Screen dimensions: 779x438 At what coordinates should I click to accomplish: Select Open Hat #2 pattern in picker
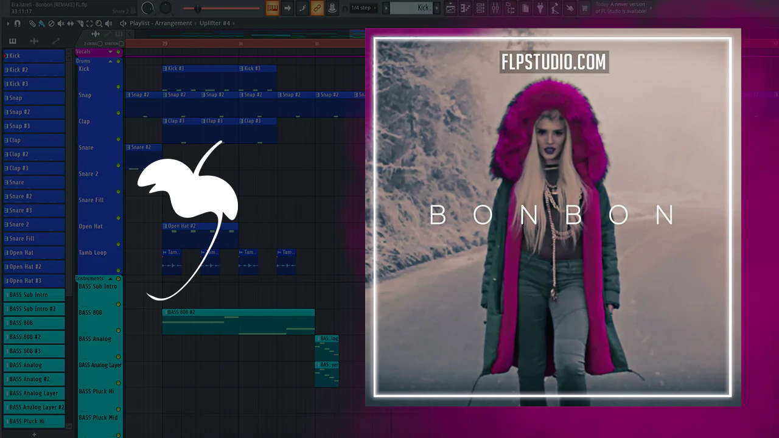[34, 266]
